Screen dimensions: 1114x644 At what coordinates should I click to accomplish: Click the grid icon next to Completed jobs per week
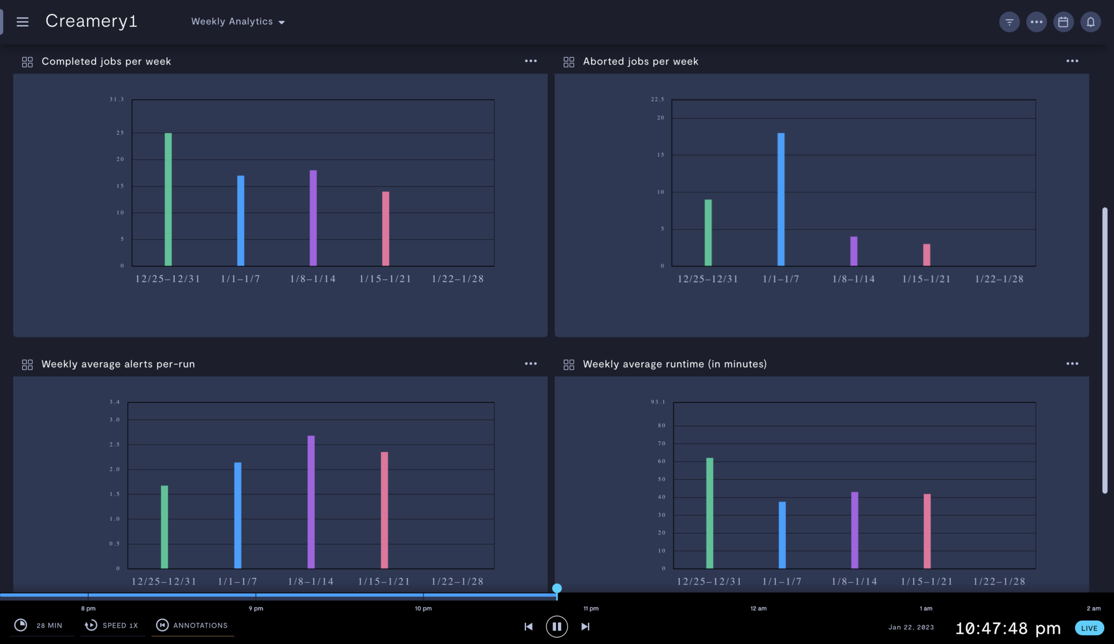pyautogui.click(x=27, y=61)
